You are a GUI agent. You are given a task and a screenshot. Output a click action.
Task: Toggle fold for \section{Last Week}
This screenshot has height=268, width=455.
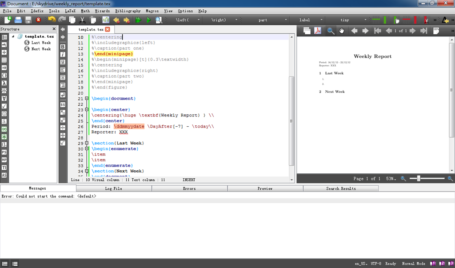[x=87, y=144]
